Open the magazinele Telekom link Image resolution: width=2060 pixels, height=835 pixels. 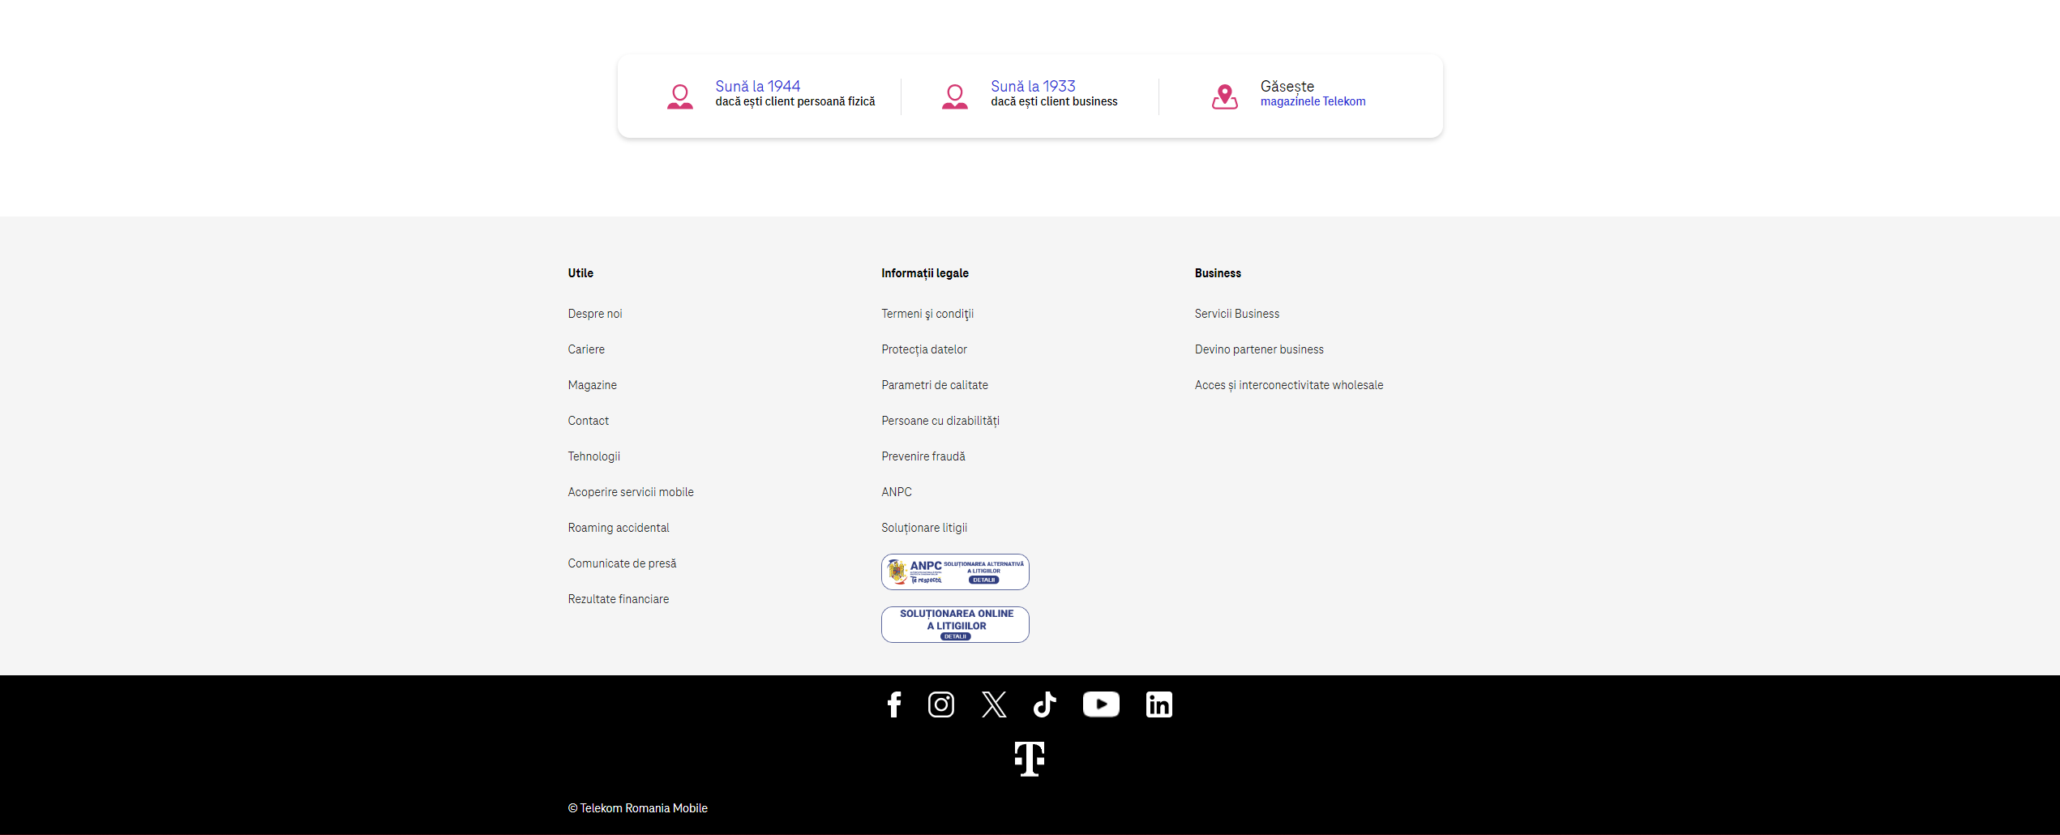[1312, 101]
